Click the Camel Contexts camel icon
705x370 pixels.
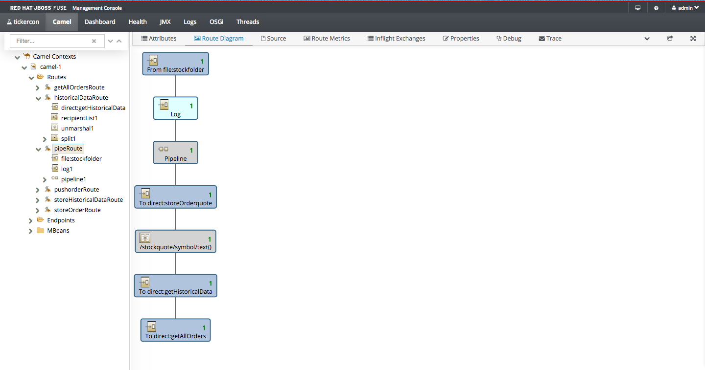click(26, 56)
